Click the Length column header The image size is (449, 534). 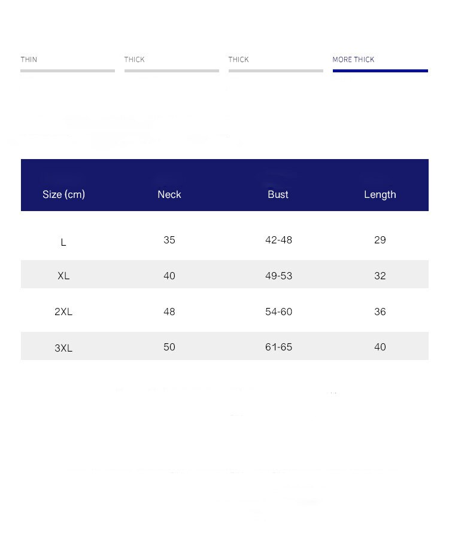tap(380, 195)
